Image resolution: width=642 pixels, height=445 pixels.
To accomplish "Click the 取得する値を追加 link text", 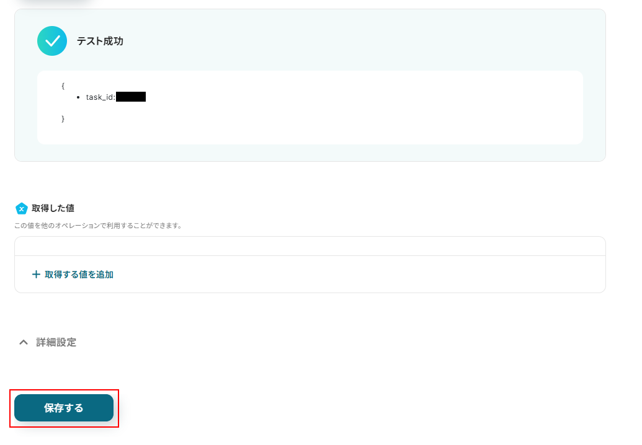I will click(79, 275).
